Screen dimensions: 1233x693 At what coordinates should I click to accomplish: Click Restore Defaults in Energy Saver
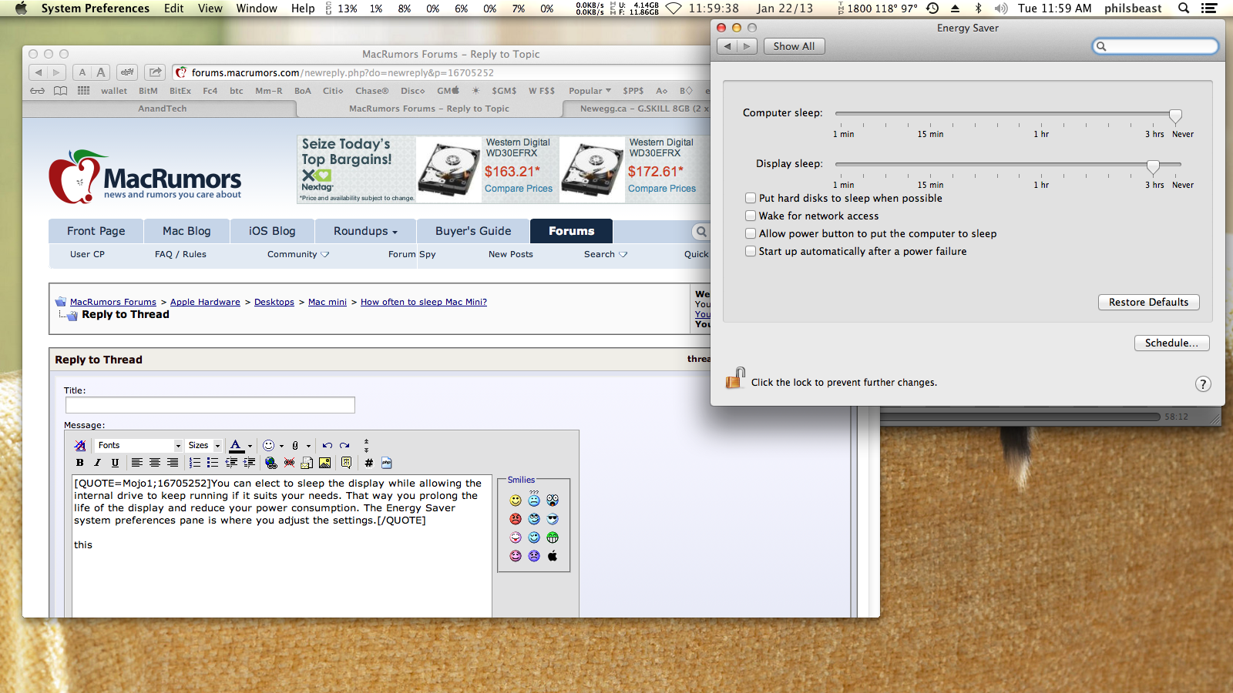tap(1149, 303)
